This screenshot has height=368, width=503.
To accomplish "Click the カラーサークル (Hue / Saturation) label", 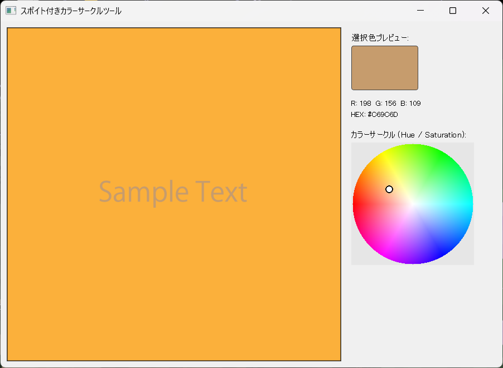I will (x=408, y=135).
